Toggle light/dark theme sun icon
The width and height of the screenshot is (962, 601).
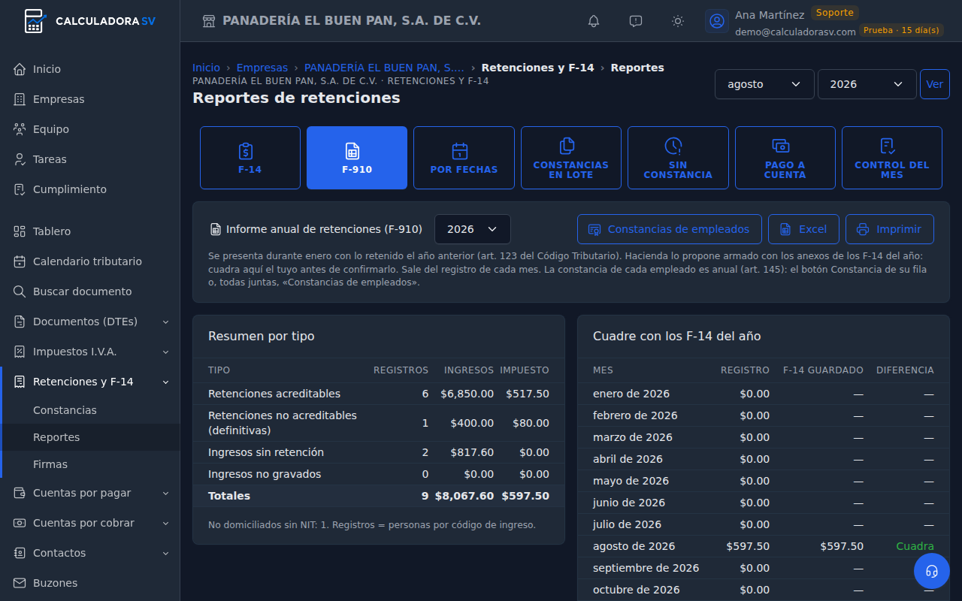(x=678, y=21)
